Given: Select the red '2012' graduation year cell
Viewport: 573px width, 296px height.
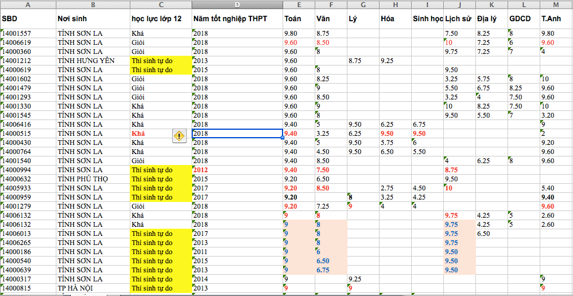Looking at the screenshot, I should 236,170.
